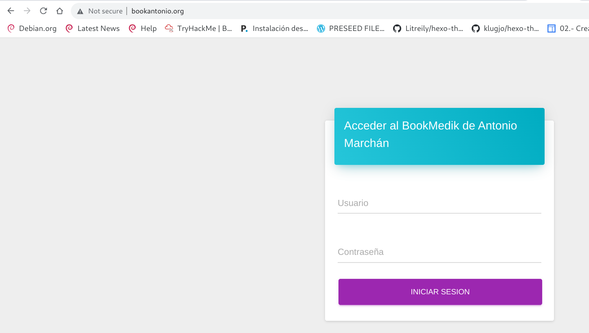
Task: Open the PRESEED FILE WordPress bookmark
Action: tap(351, 28)
